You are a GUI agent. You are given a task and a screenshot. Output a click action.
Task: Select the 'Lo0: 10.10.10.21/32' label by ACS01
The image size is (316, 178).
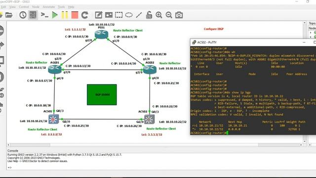tap(34, 121)
